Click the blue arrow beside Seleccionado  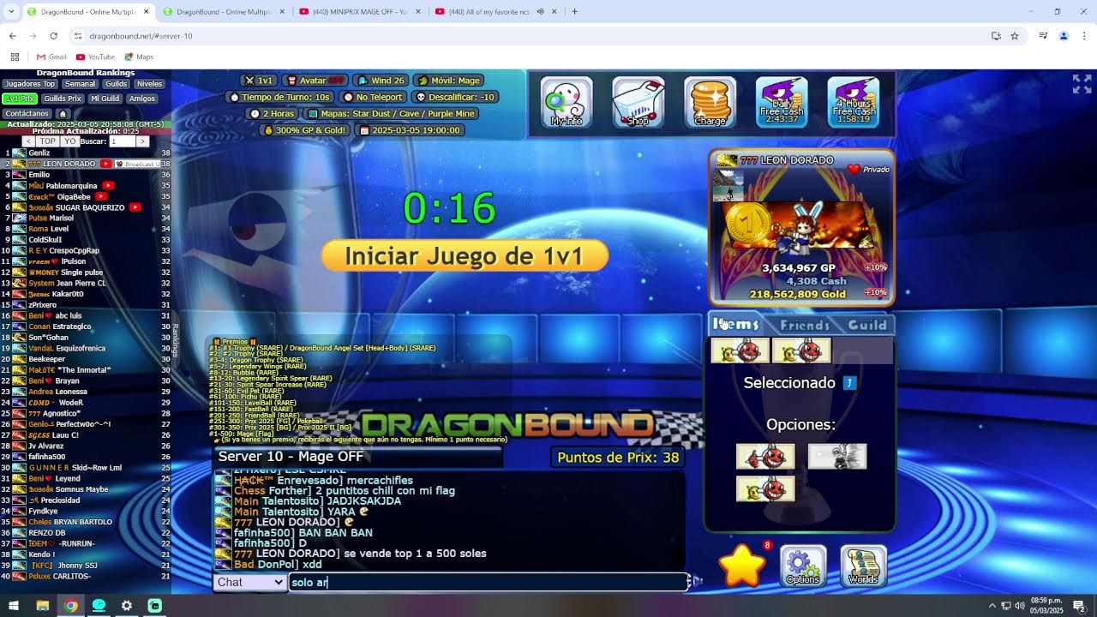click(x=849, y=383)
